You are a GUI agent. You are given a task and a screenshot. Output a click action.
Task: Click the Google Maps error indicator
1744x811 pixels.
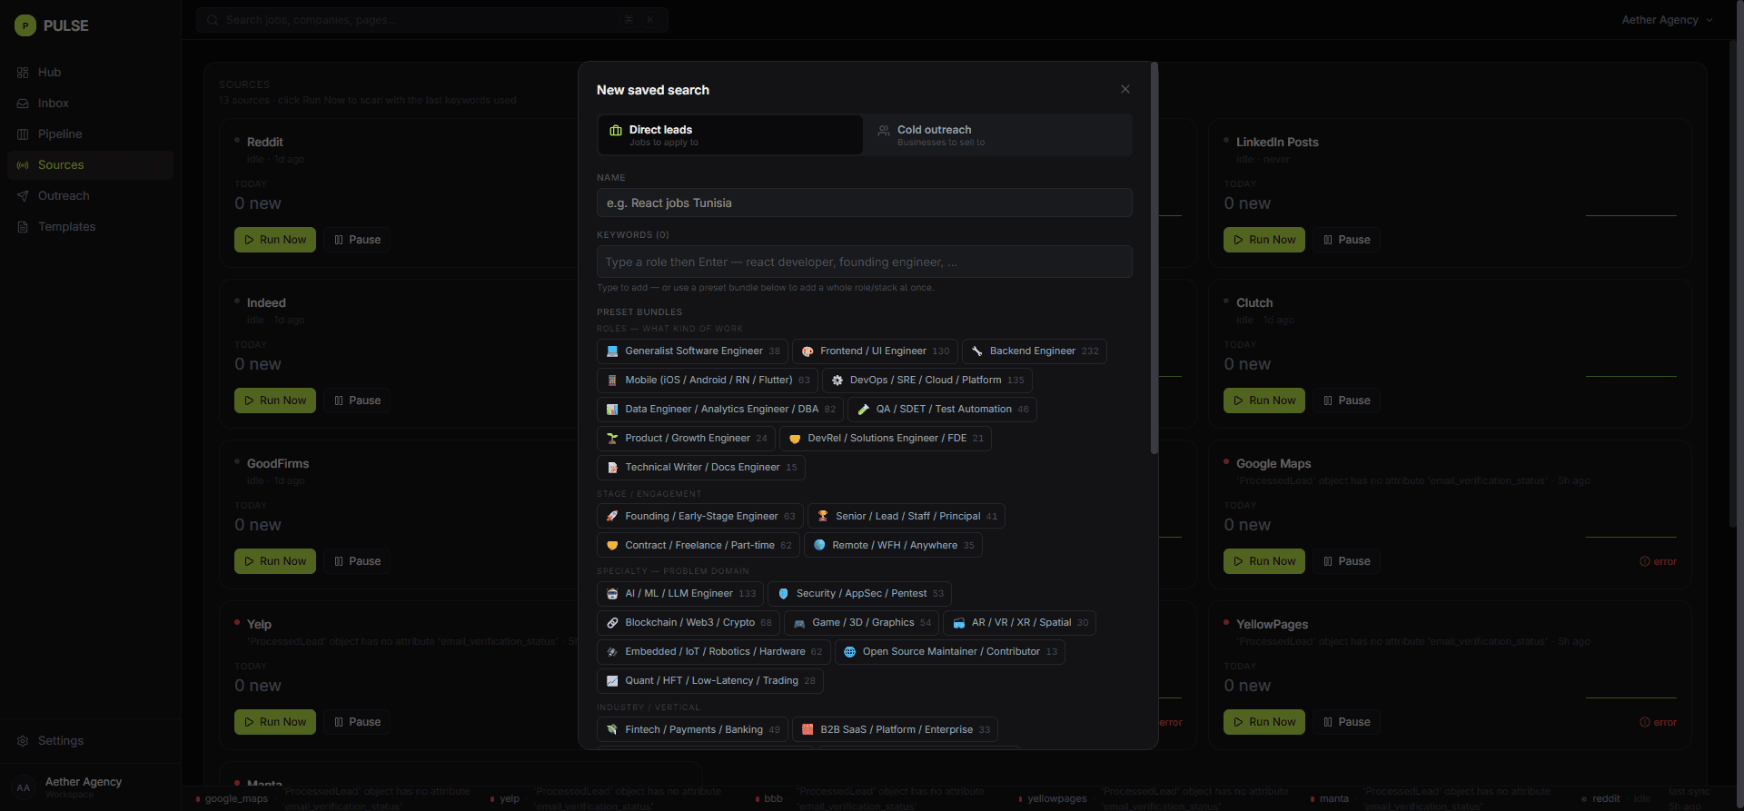point(1659,561)
